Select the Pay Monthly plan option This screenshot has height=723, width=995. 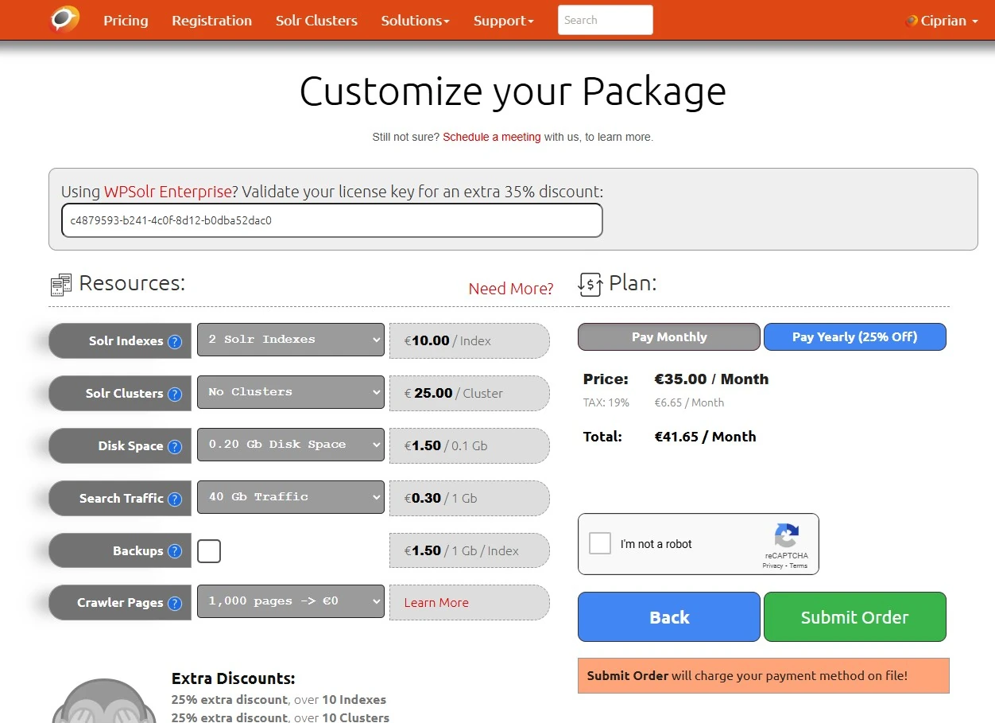(668, 336)
